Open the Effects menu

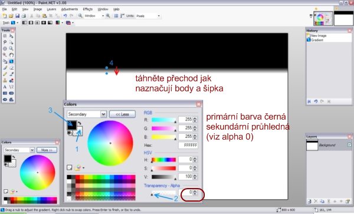pos(87,9)
